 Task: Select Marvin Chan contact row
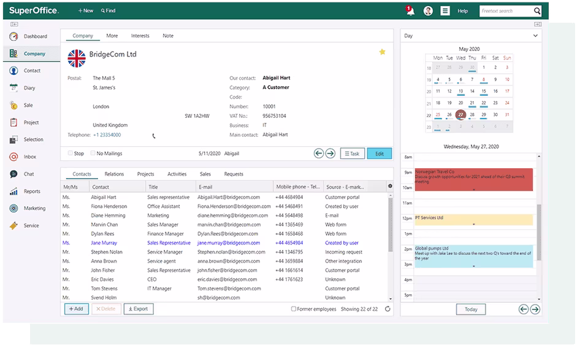click(224, 225)
